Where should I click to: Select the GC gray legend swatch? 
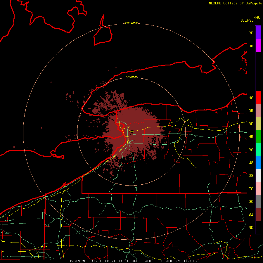click(x=258, y=201)
